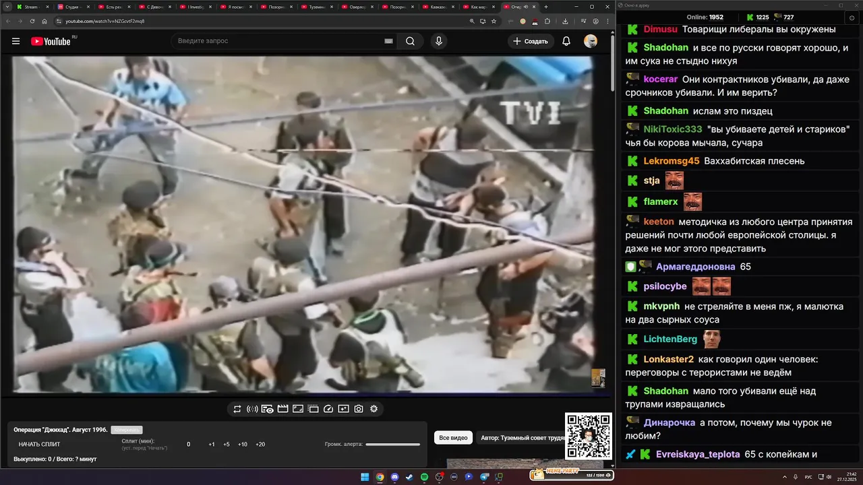The width and height of the screenshot is (863, 485).
Task: Open the browser zoom magnifier icon
Action: click(x=472, y=21)
